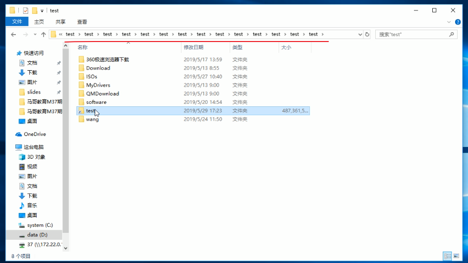Switch to large thumbnails view layout
The width and height of the screenshot is (468, 263).
coord(457,256)
